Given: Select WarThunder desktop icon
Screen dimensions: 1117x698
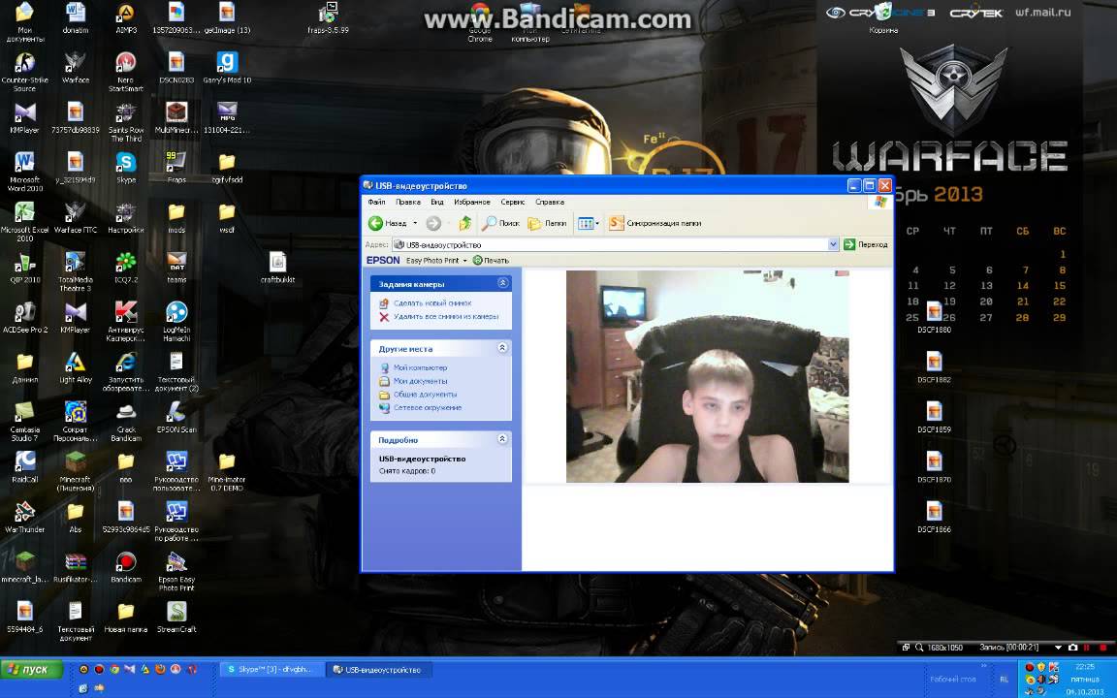Looking at the screenshot, I should click(x=25, y=517).
